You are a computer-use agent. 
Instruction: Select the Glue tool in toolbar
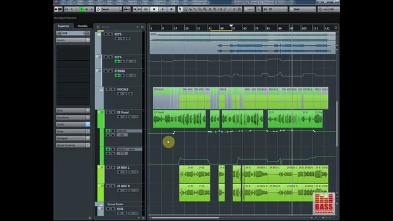pos(195,9)
